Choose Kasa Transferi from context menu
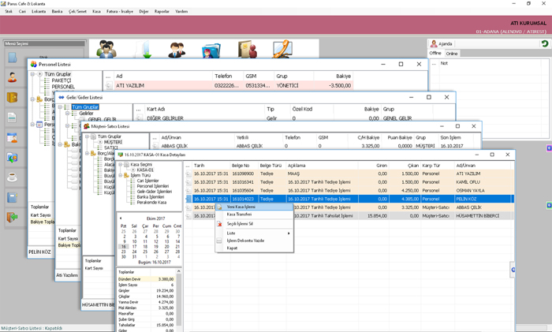Image resolution: width=552 pixels, height=332 pixels. click(239, 214)
